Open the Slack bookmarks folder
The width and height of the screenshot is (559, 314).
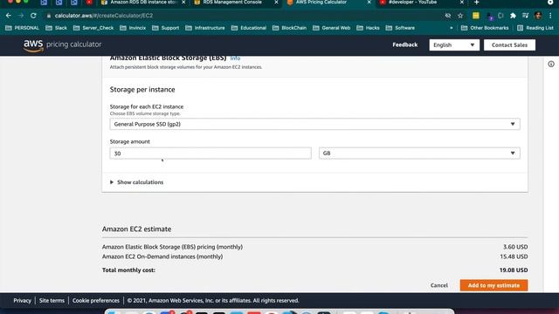coord(56,28)
